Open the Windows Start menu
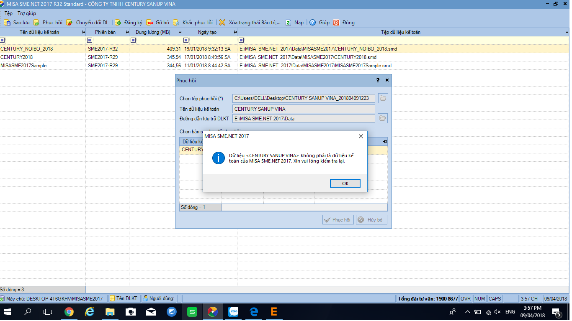572x321 pixels. [8, 312]
